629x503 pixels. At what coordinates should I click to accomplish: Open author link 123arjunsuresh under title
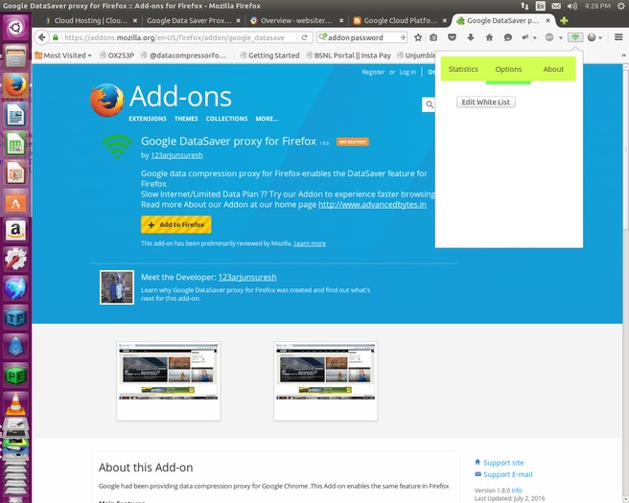pos(176,155)
